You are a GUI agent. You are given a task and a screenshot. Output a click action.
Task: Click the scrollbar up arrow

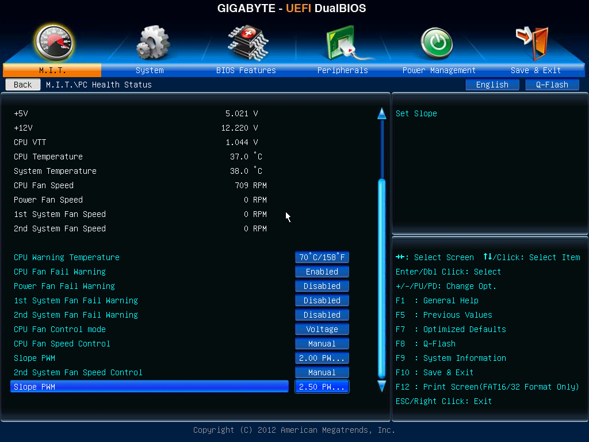pyautogui.click(x=382, y=113)
